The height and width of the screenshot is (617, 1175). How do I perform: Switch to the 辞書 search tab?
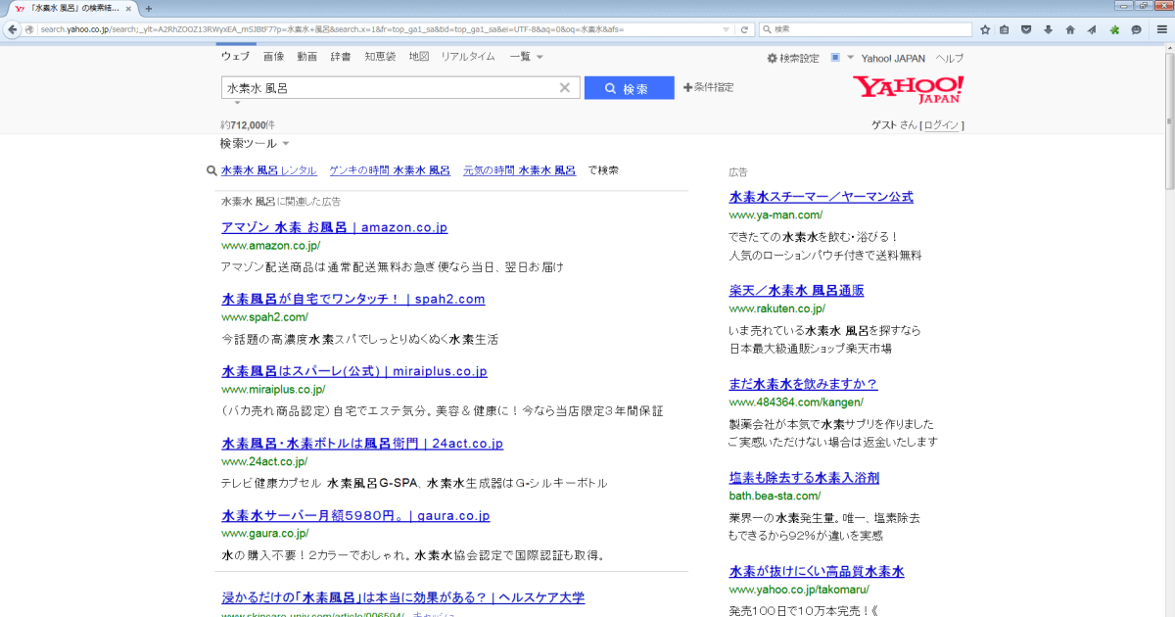(x=341, y=57)
